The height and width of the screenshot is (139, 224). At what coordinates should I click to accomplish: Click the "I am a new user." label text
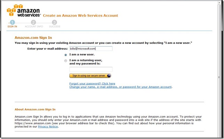82,55
